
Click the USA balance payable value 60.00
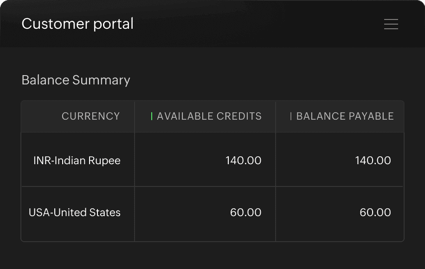(375, 212)
